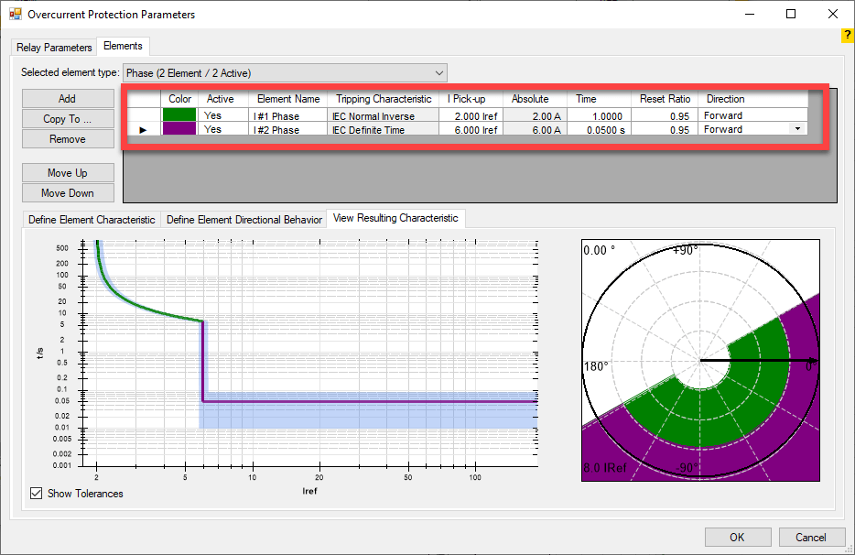Click the yellow help question mark icon

pos(847,35)
